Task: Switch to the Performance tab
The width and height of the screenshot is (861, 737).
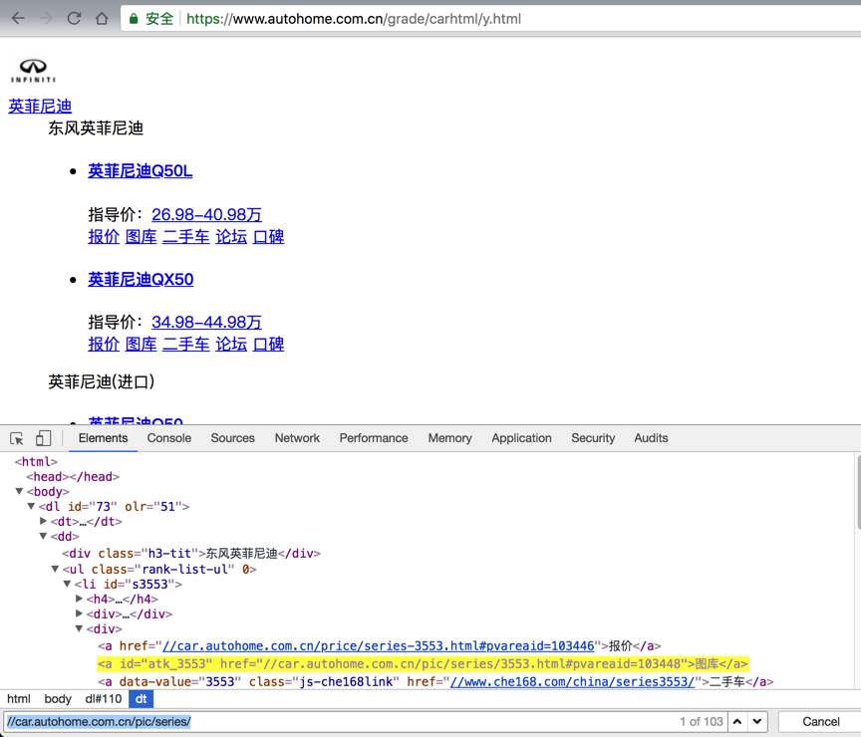Action: coord(374,438)
